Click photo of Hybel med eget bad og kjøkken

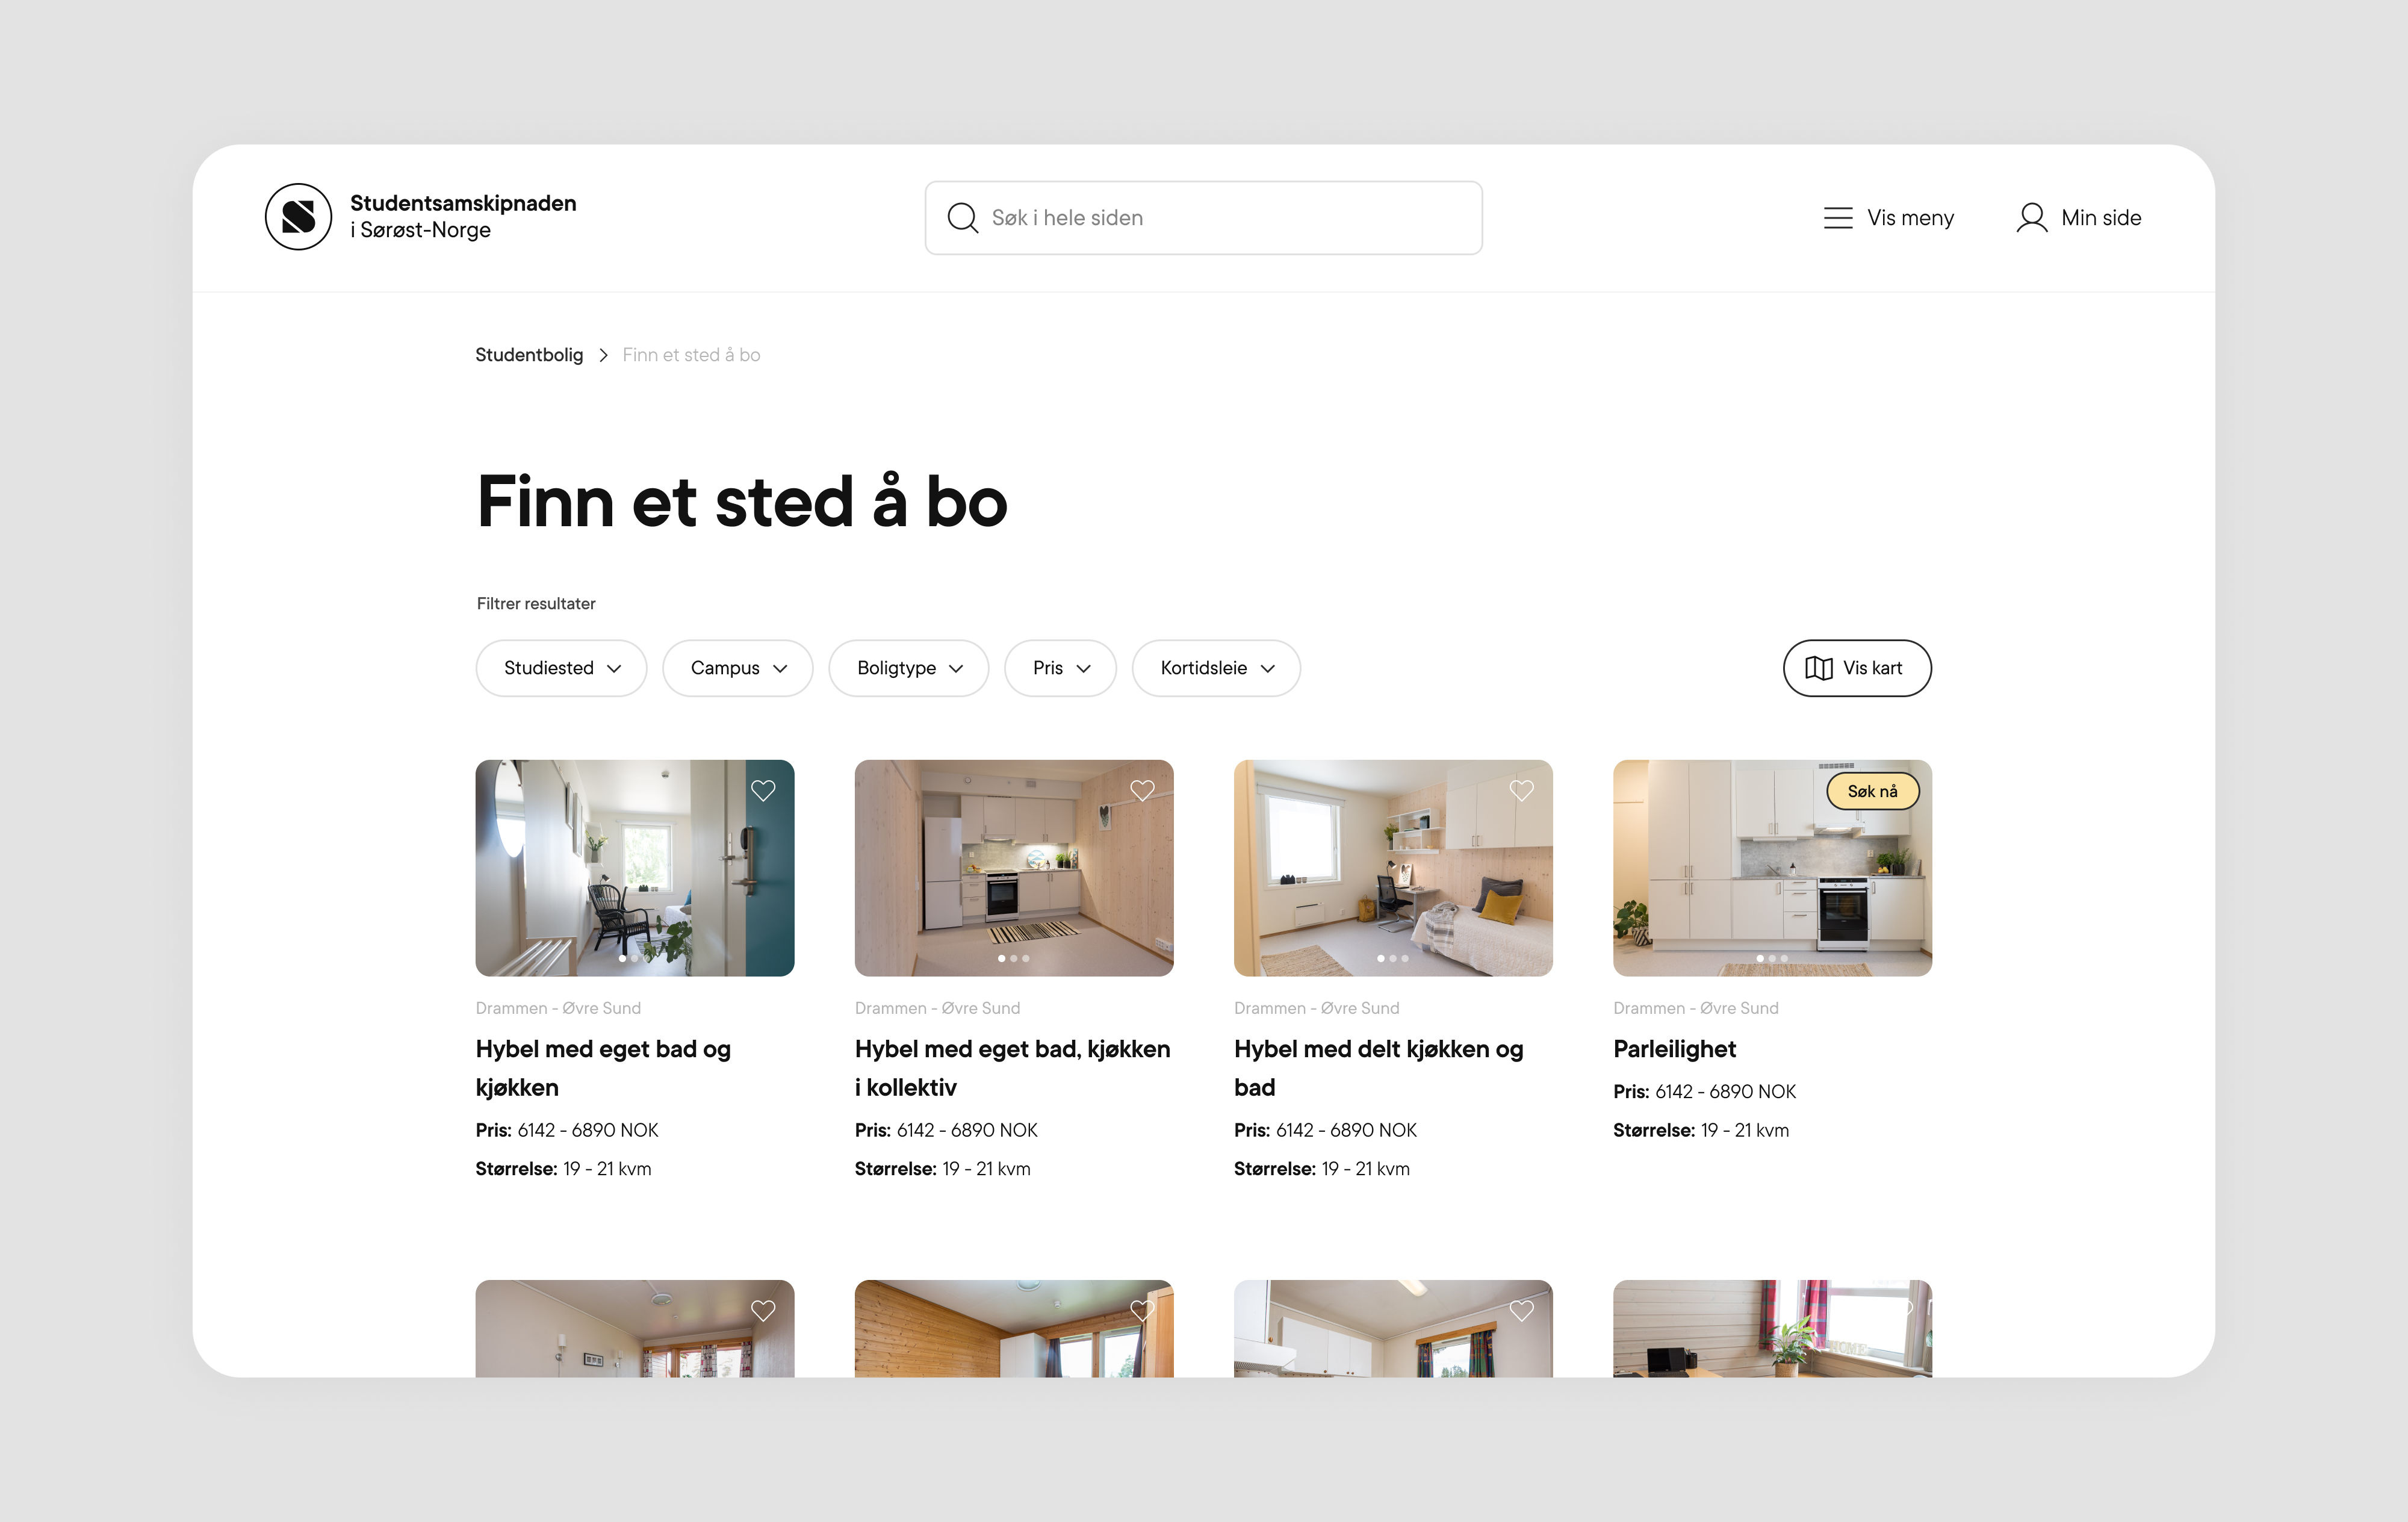[635, 868]
